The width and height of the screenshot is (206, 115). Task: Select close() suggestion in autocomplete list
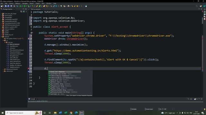65,72
